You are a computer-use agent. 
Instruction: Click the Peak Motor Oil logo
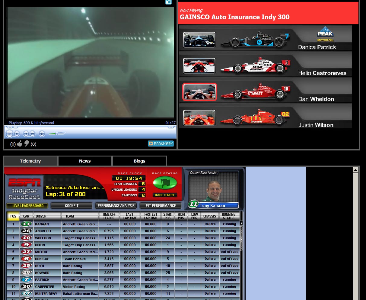[x=325, y=34]
